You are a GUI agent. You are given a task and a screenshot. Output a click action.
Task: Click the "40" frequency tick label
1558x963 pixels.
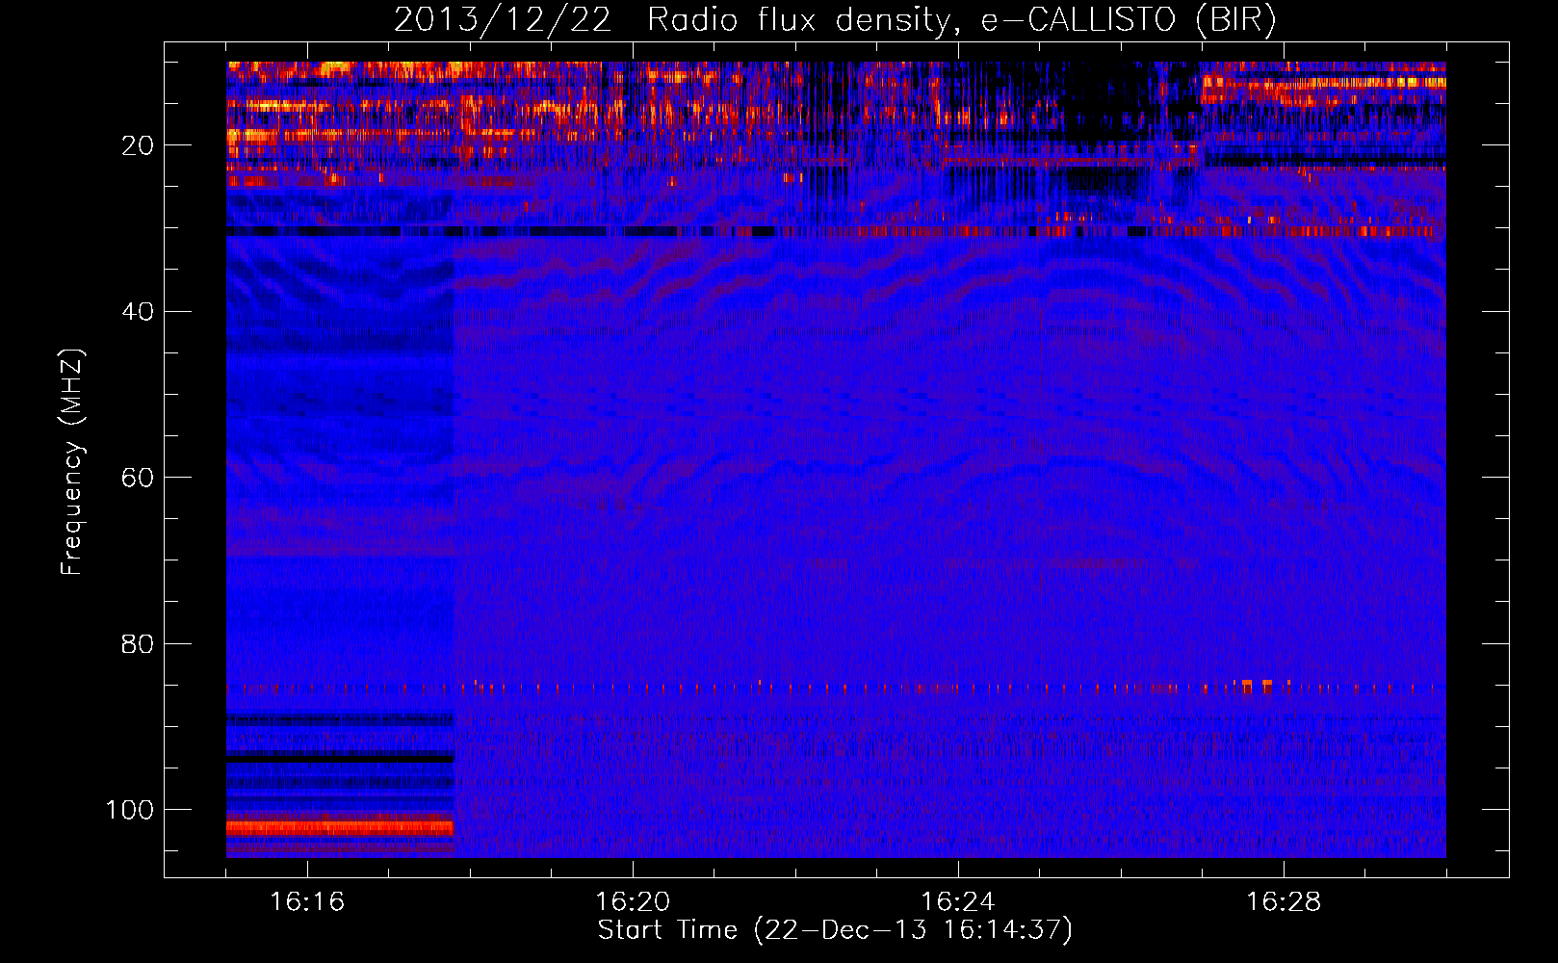139,312
